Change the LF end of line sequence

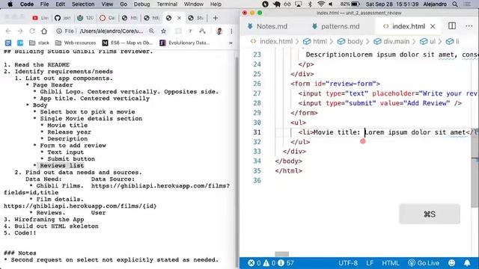(x=370, y=263)
